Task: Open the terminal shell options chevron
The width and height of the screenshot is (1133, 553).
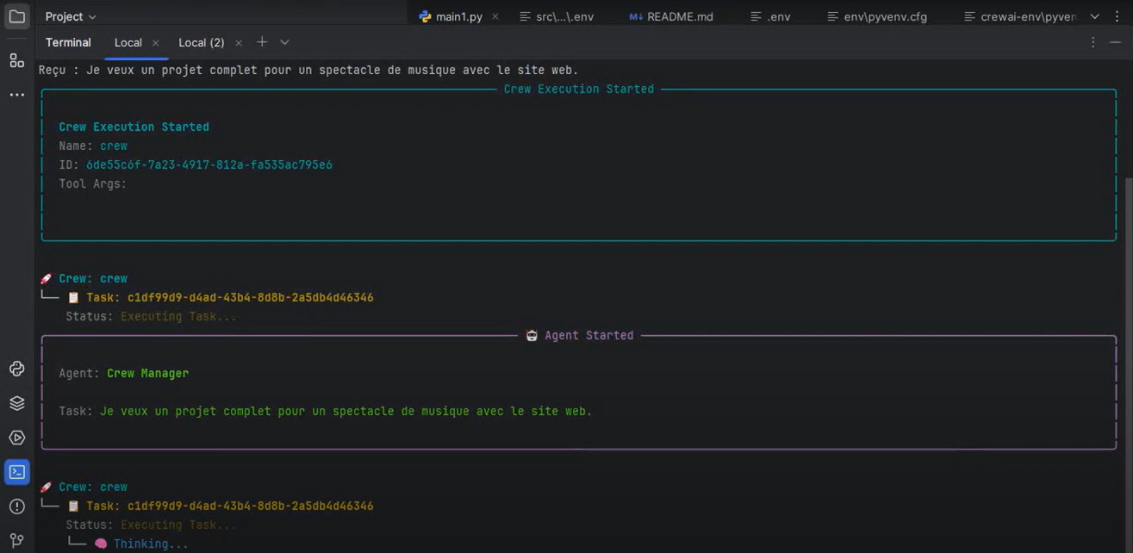Action: coord(284,42)
